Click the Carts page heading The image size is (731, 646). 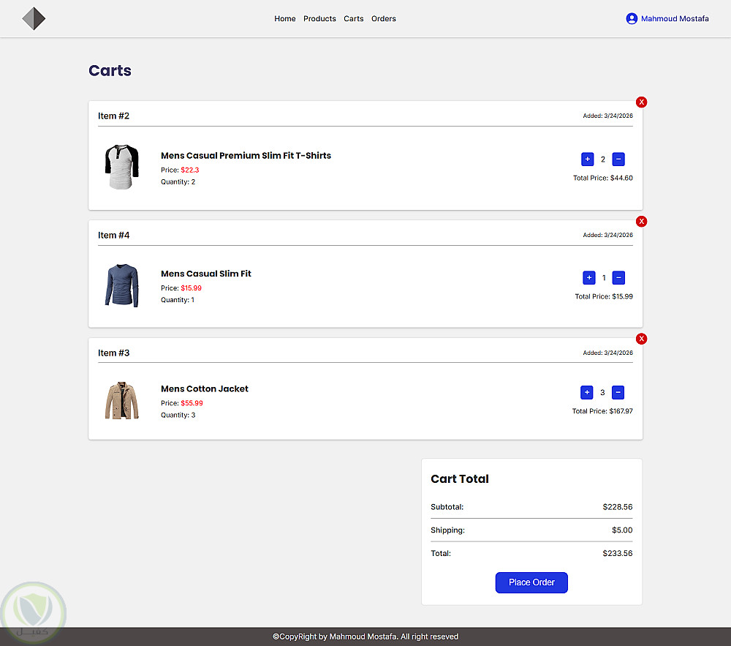[x=110, y=70]
